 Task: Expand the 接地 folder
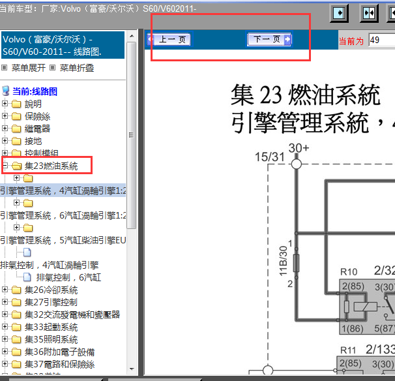pyautogui.click(x=5, y=140)
